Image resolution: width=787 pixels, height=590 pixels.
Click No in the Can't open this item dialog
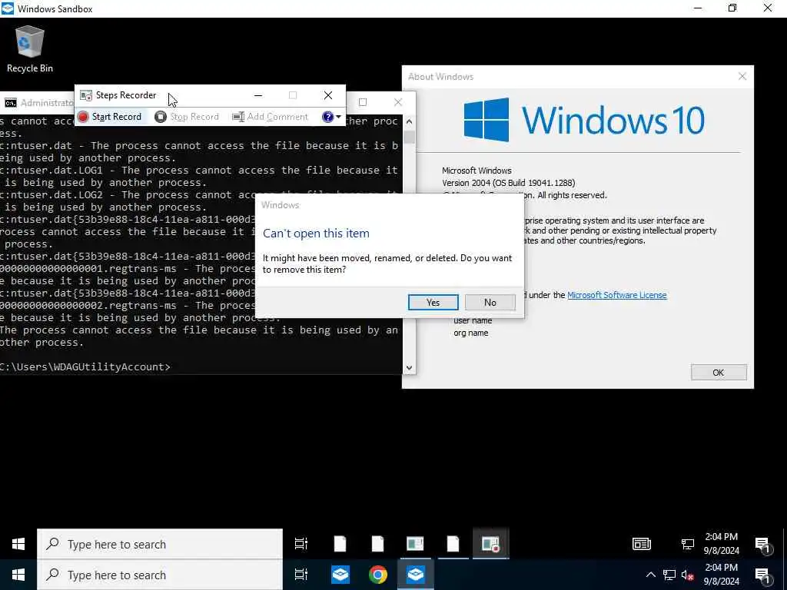490,303
